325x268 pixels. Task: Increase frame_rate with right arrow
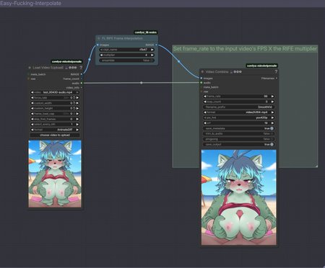point(272,97)
